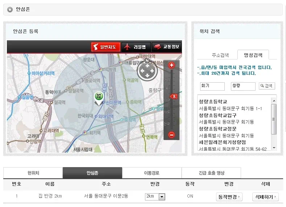
Task: Select result 세븐일레븐회기청량점
Action: tap(222, 142)
